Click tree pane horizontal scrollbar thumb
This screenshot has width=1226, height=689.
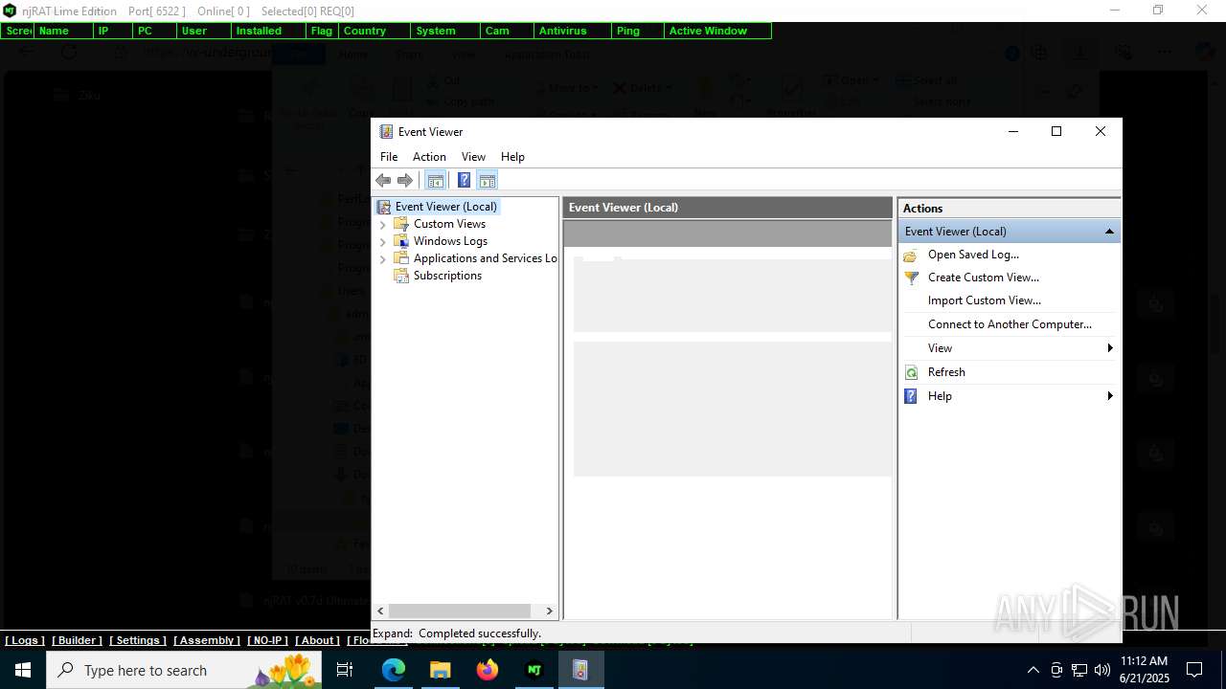click(x=460, y=611)
